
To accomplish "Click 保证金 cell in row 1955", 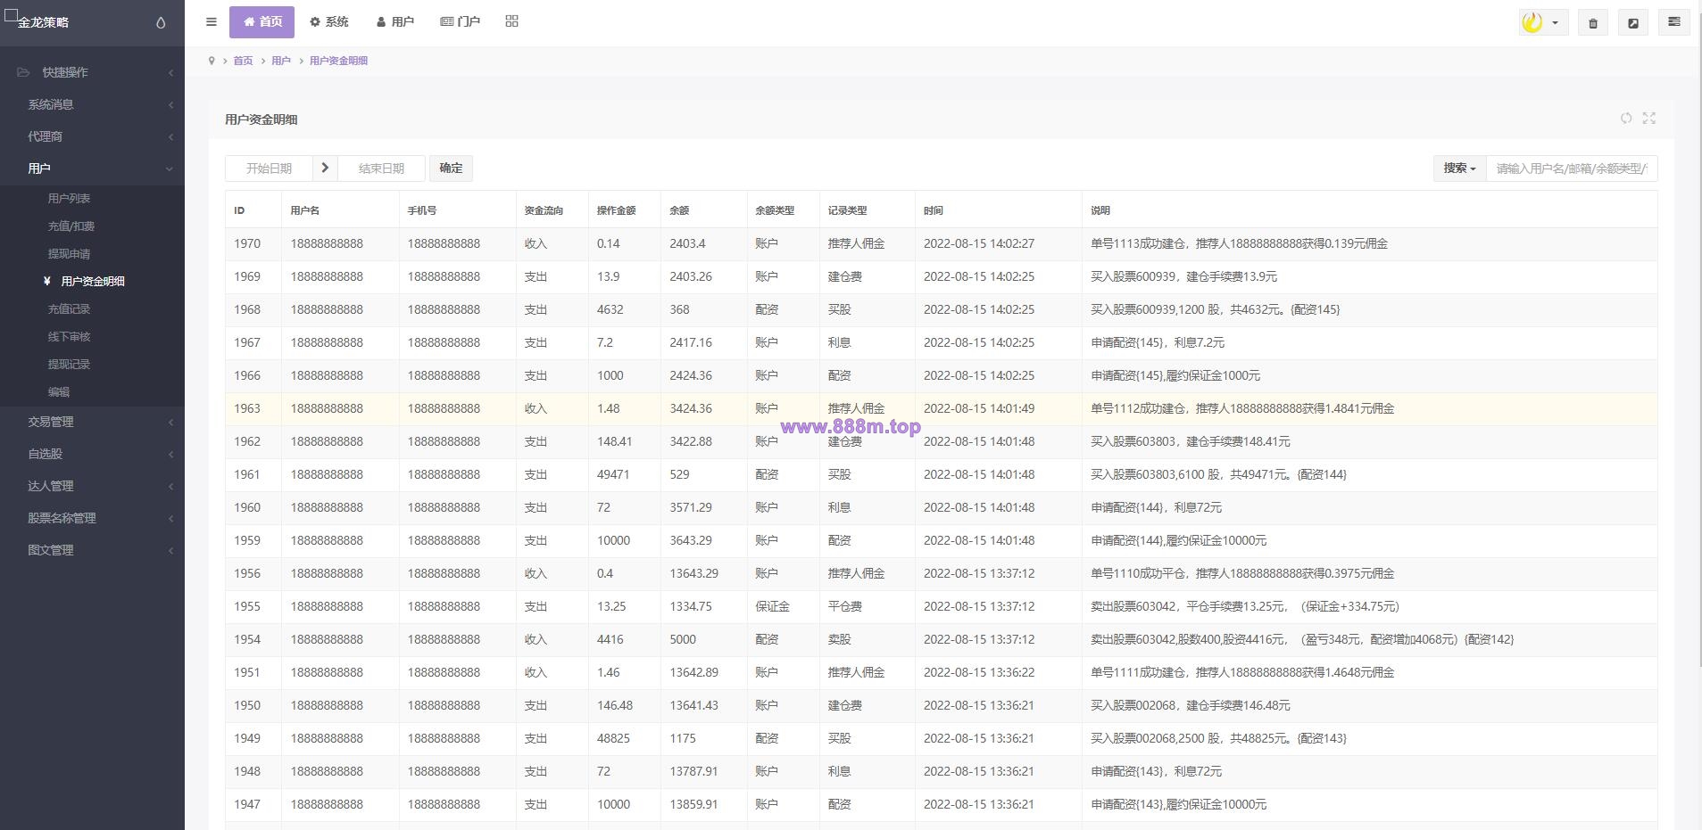I will coord(772,606).
